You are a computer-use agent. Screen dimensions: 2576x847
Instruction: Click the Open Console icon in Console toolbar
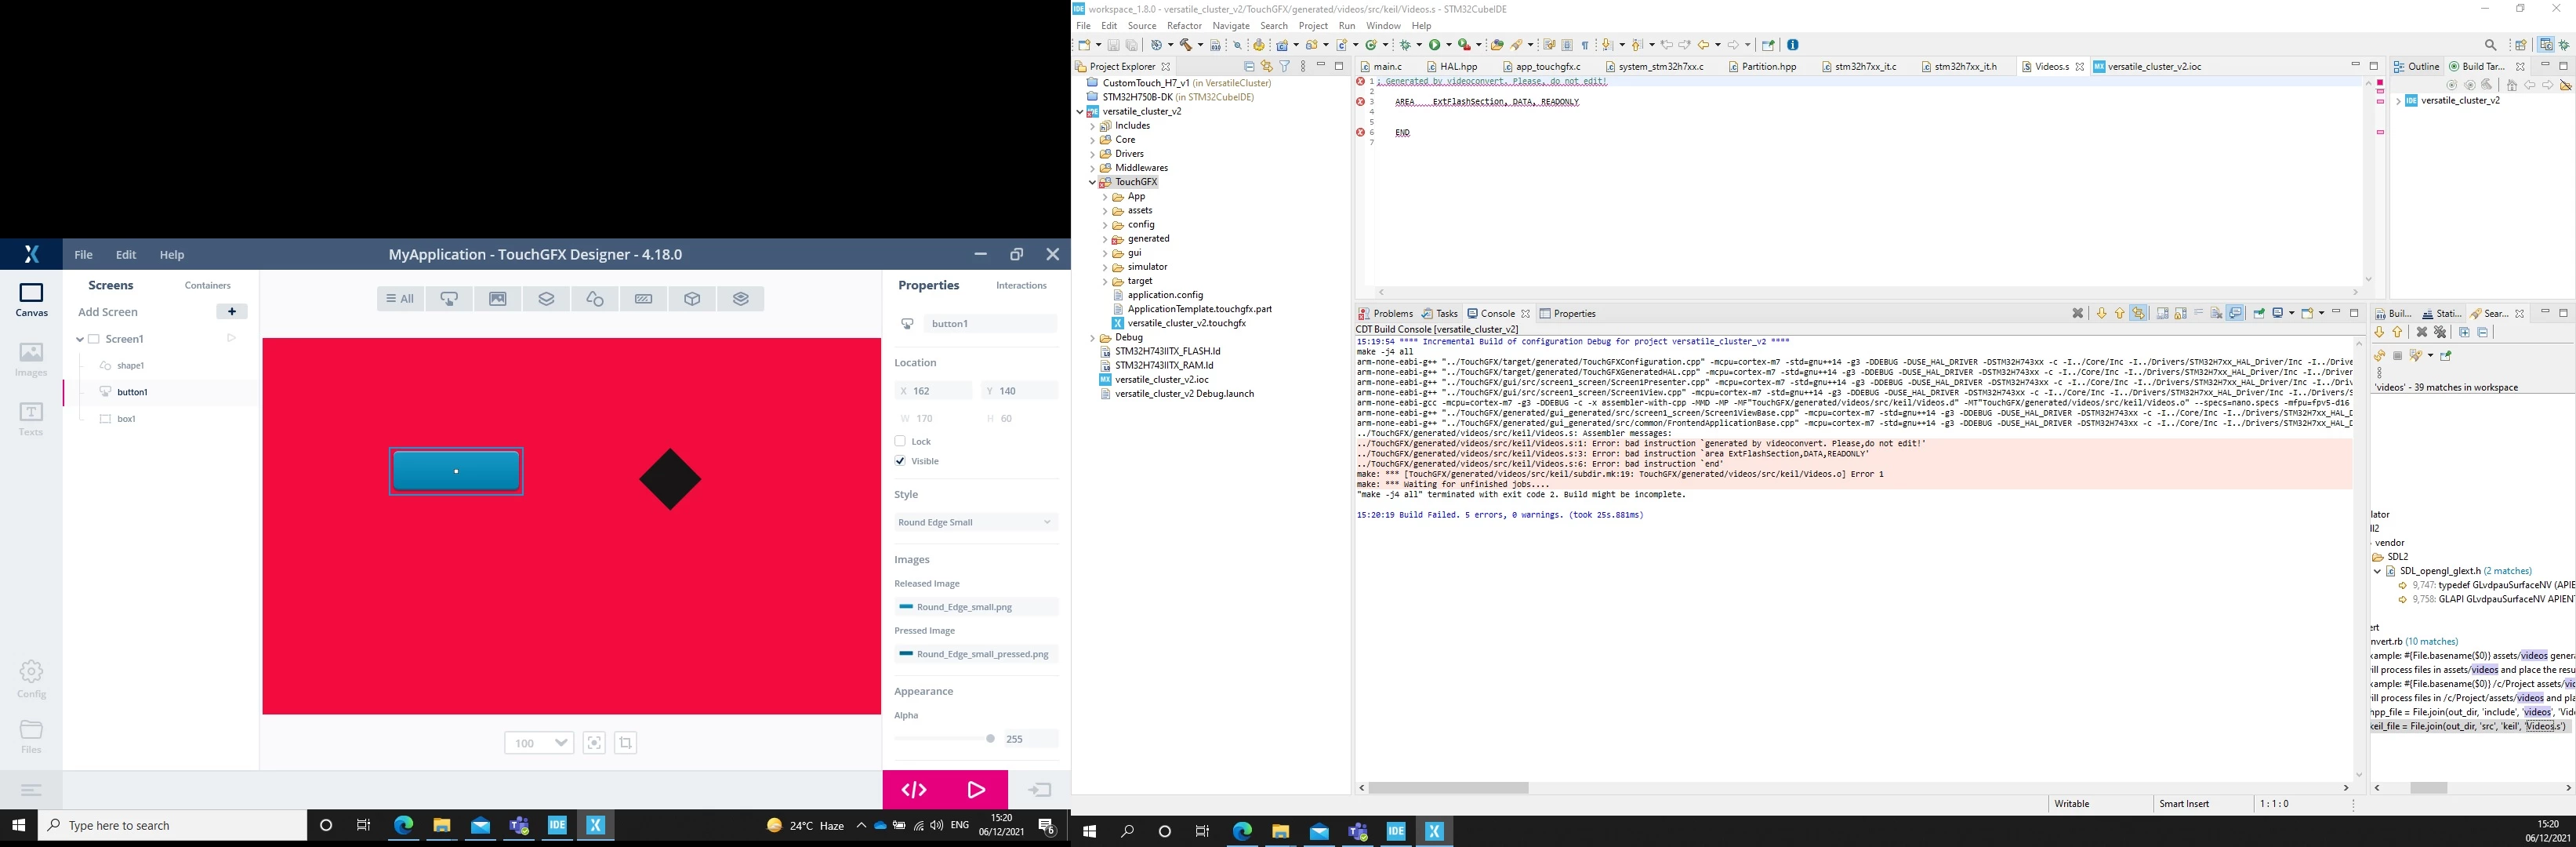pyautogui.click(x=2308, y=313)
